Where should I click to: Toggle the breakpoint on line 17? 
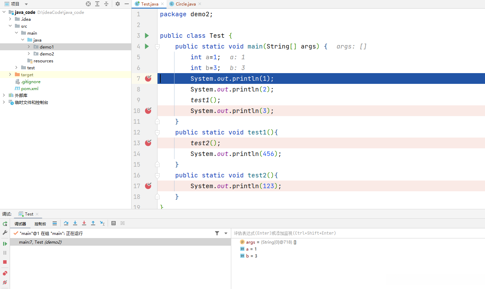click(148, 186)
